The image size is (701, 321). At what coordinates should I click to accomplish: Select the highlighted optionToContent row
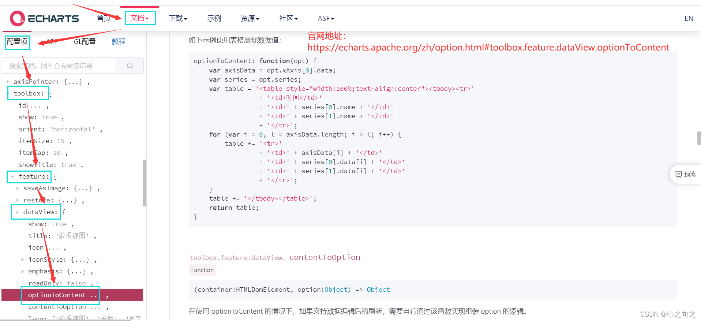pos(72,295)
